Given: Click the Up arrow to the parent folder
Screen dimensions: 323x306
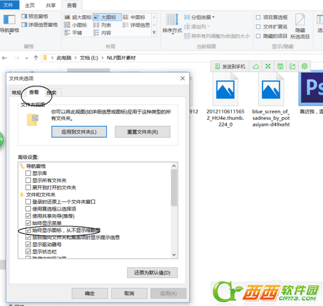Looking at the screenshot, I should (x=36, y=58).
